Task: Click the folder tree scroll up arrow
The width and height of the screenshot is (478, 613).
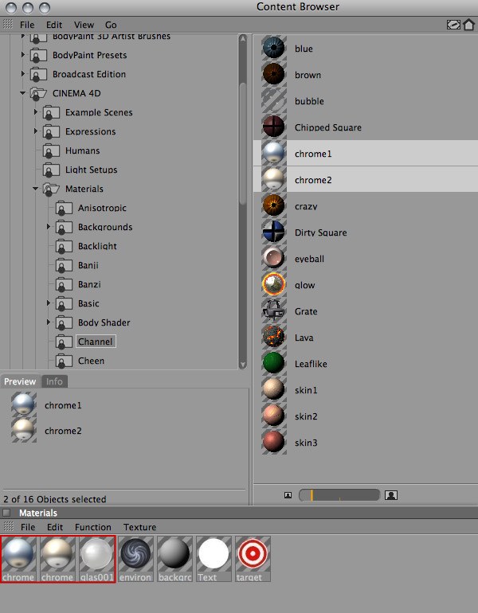Action: (242, 38)
